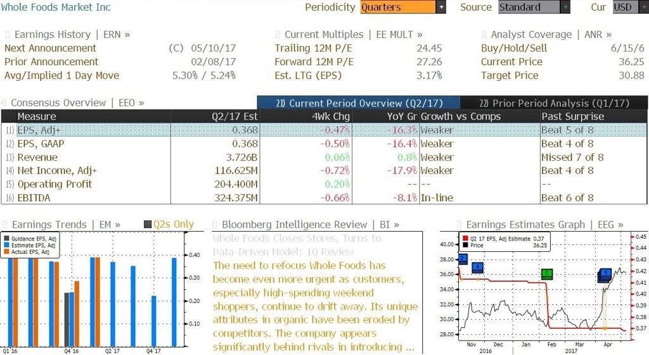The height and width of the screenshot is (355, 649).
Task: Select the EPS, Adj+ measure row
Action: click(x=324, y=130)
